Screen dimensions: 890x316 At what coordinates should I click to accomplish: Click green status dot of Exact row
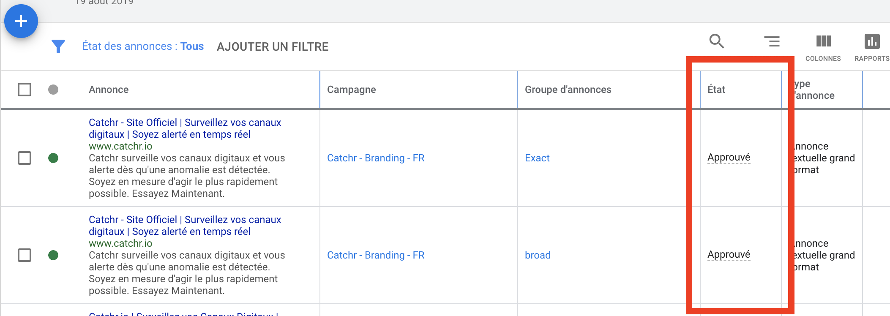tap(53, 158)
